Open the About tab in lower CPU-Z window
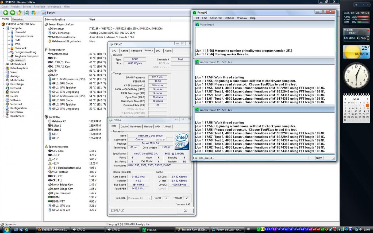The image size is (373, 233). coord(168,127)
